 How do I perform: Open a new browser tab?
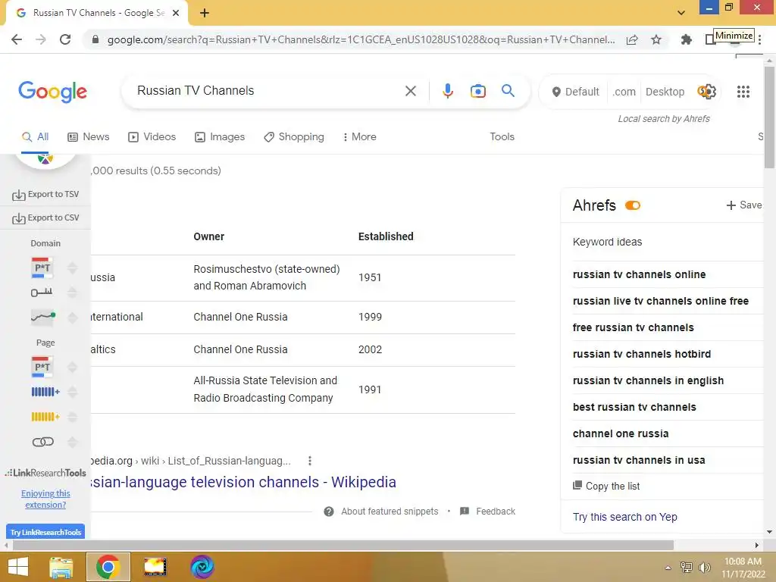click(205, 13)
